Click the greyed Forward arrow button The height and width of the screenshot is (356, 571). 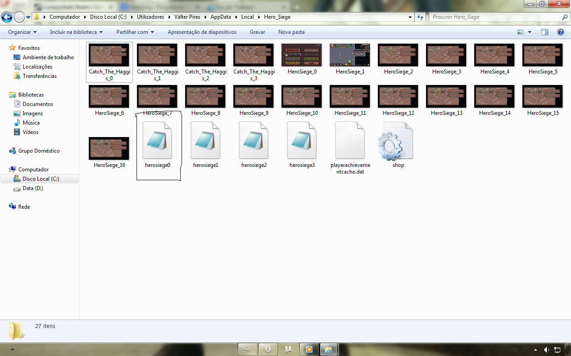(x=19, y=17)
